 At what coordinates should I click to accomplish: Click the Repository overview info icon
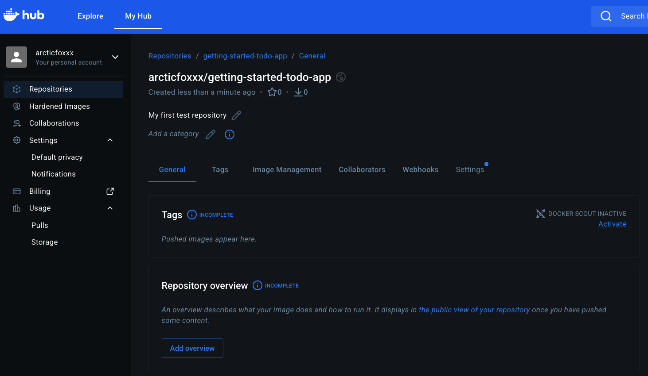(258, 286)
